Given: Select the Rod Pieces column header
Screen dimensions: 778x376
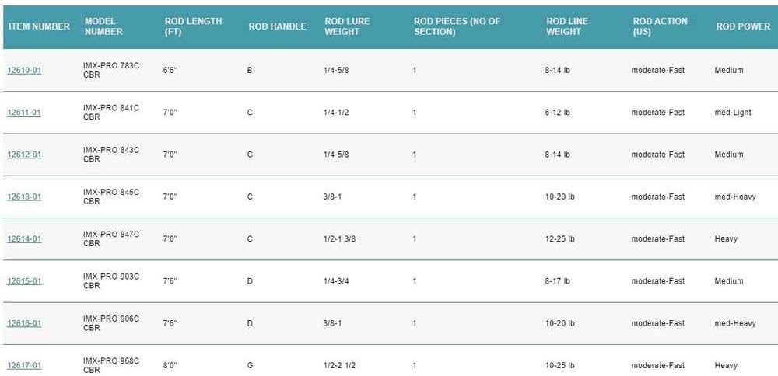Looking at the screenshot, I should click(x=457, y=26).
